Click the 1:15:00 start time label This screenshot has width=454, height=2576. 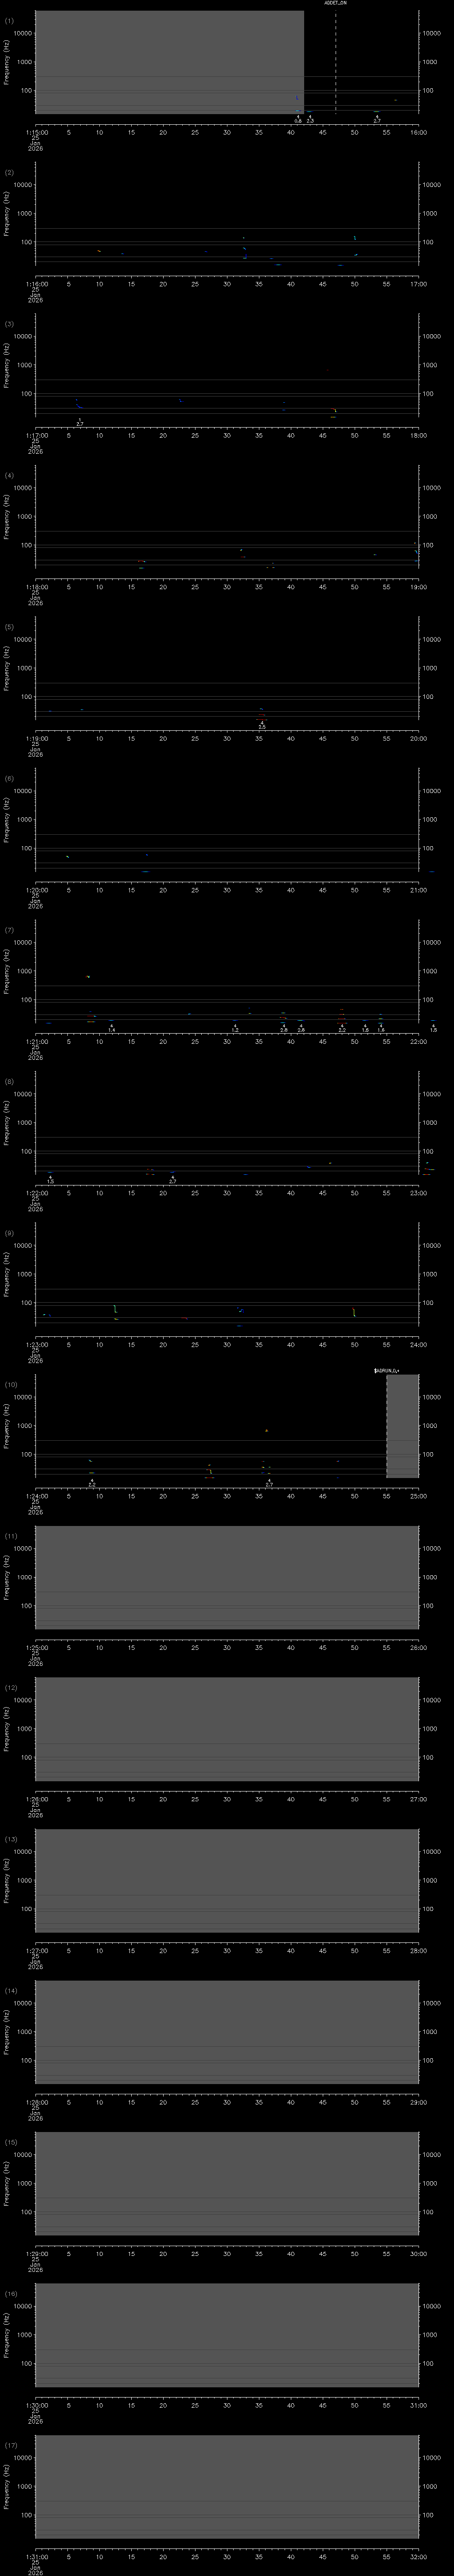(35, 131)
